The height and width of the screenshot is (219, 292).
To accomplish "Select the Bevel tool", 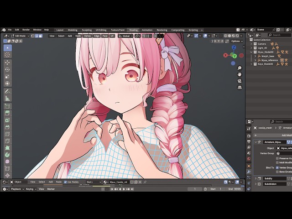I will [x=8, y=127].
